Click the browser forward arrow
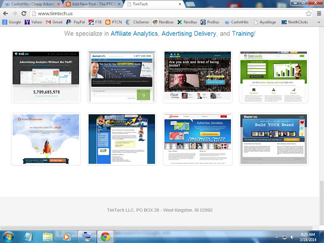Viewport: 324px width, 243px height. point(15,14)
